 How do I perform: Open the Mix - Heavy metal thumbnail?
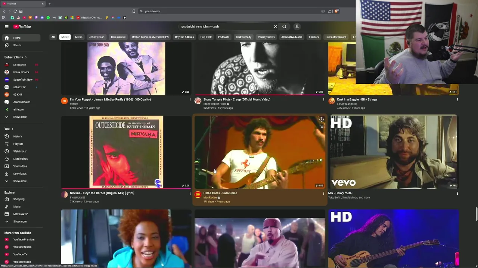[x=394, y=152]
